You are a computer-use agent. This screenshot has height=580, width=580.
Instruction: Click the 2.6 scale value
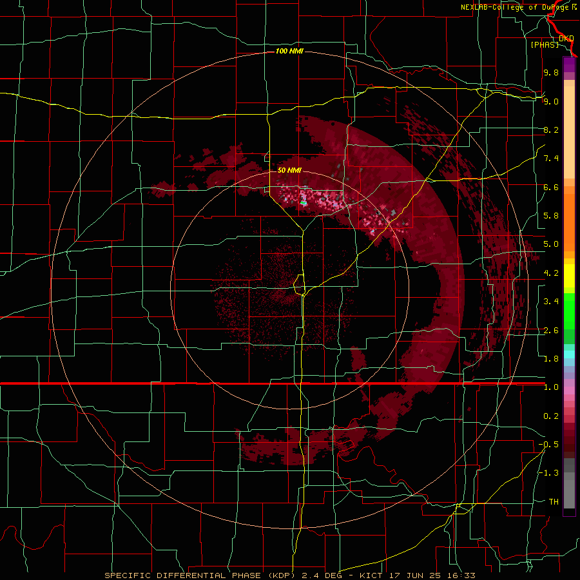click(551, 331)
